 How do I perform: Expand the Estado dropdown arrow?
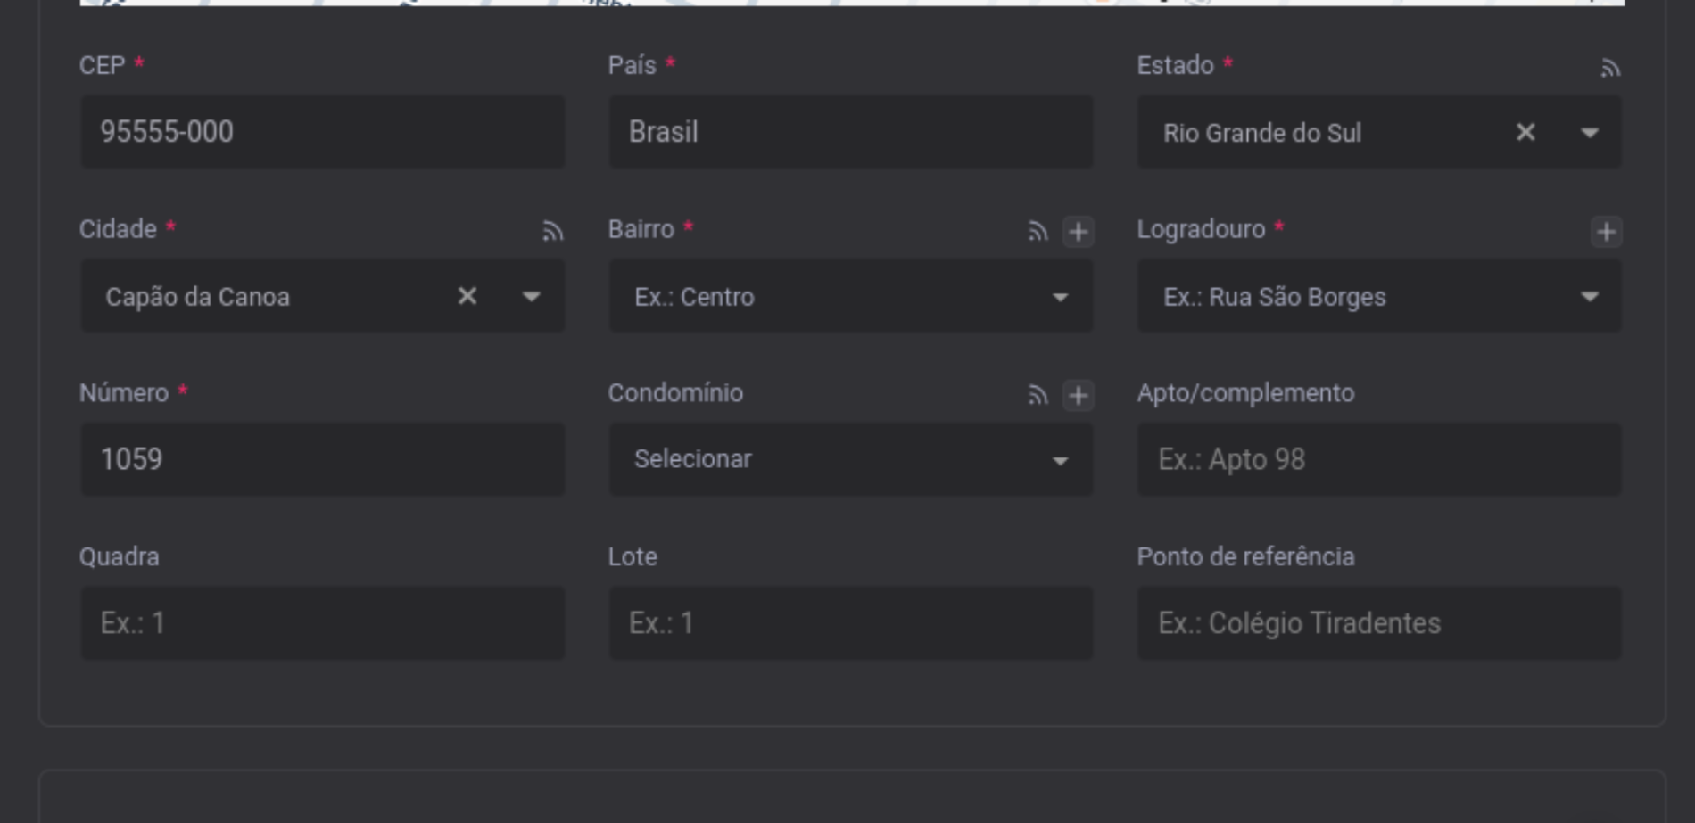tap(1589, 133)
